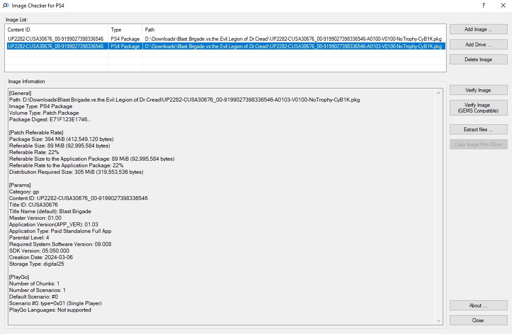
Task: Click the [General] section heading
Action: point(20,93)
